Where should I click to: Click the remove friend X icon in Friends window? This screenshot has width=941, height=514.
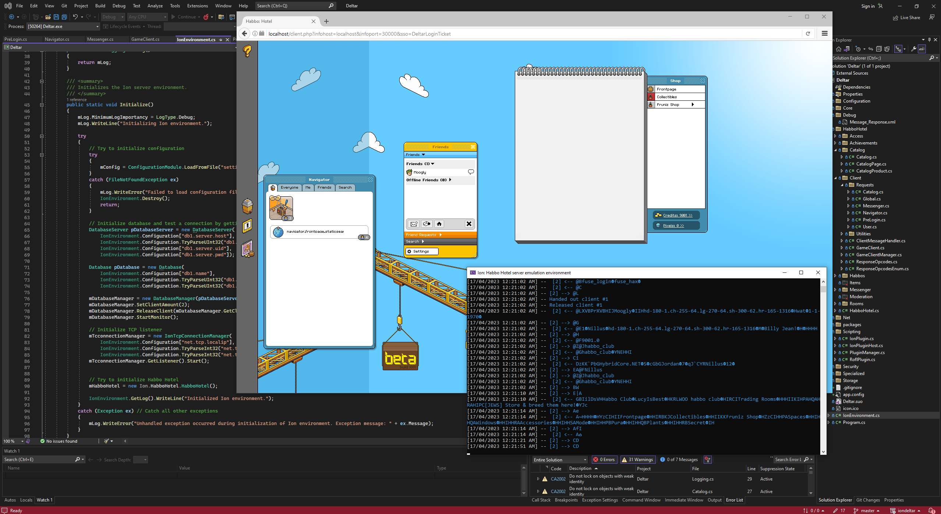[469, 224]
